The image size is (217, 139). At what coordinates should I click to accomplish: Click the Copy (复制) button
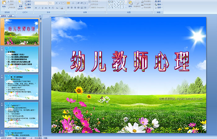coord(11,4)
